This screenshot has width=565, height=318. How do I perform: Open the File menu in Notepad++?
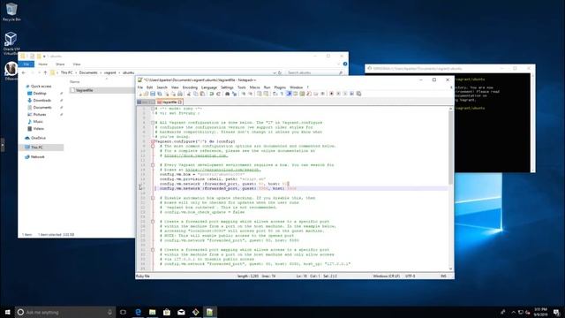(140, 87)
